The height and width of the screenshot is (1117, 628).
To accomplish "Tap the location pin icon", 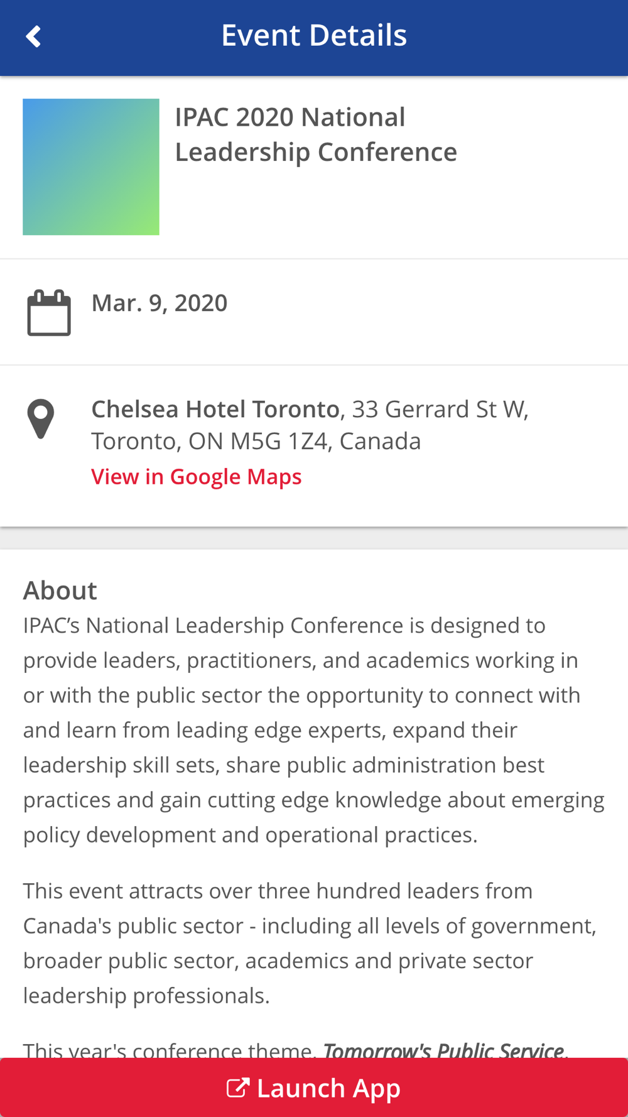I will click(x=41, y=418).
